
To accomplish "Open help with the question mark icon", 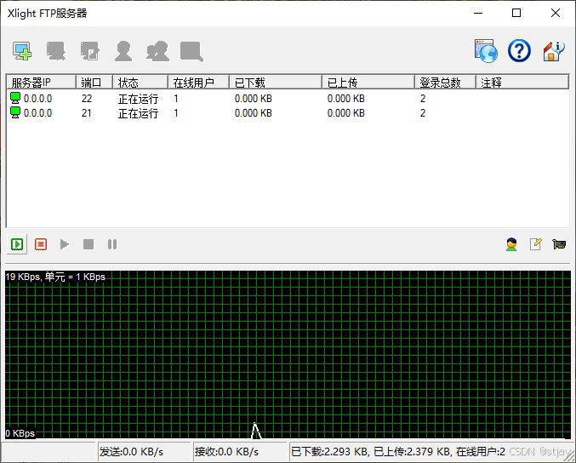I will (519, 51).
